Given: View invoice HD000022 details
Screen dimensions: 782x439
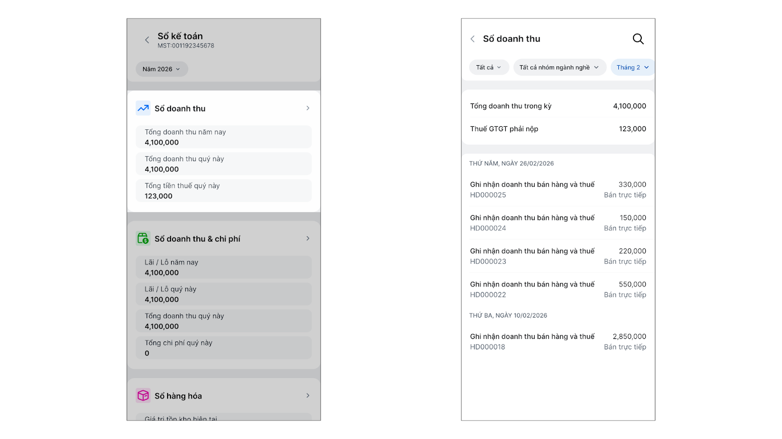Looking at the screenshot, I should (558, 289).
